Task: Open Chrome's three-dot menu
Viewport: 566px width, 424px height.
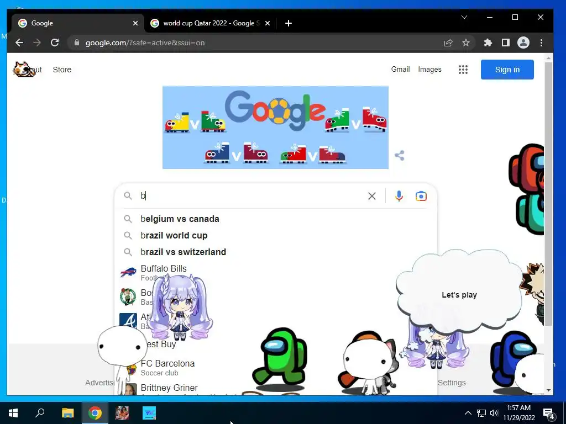Action: point(541,43)
